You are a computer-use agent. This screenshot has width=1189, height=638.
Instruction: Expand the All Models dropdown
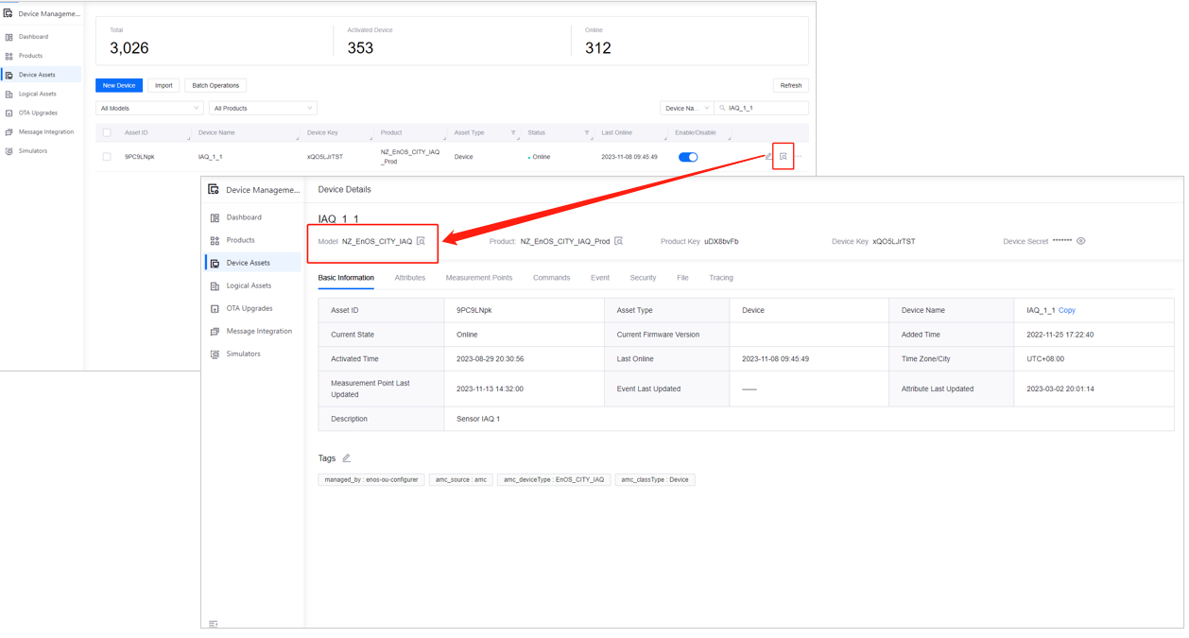click(x=149, y=109)
